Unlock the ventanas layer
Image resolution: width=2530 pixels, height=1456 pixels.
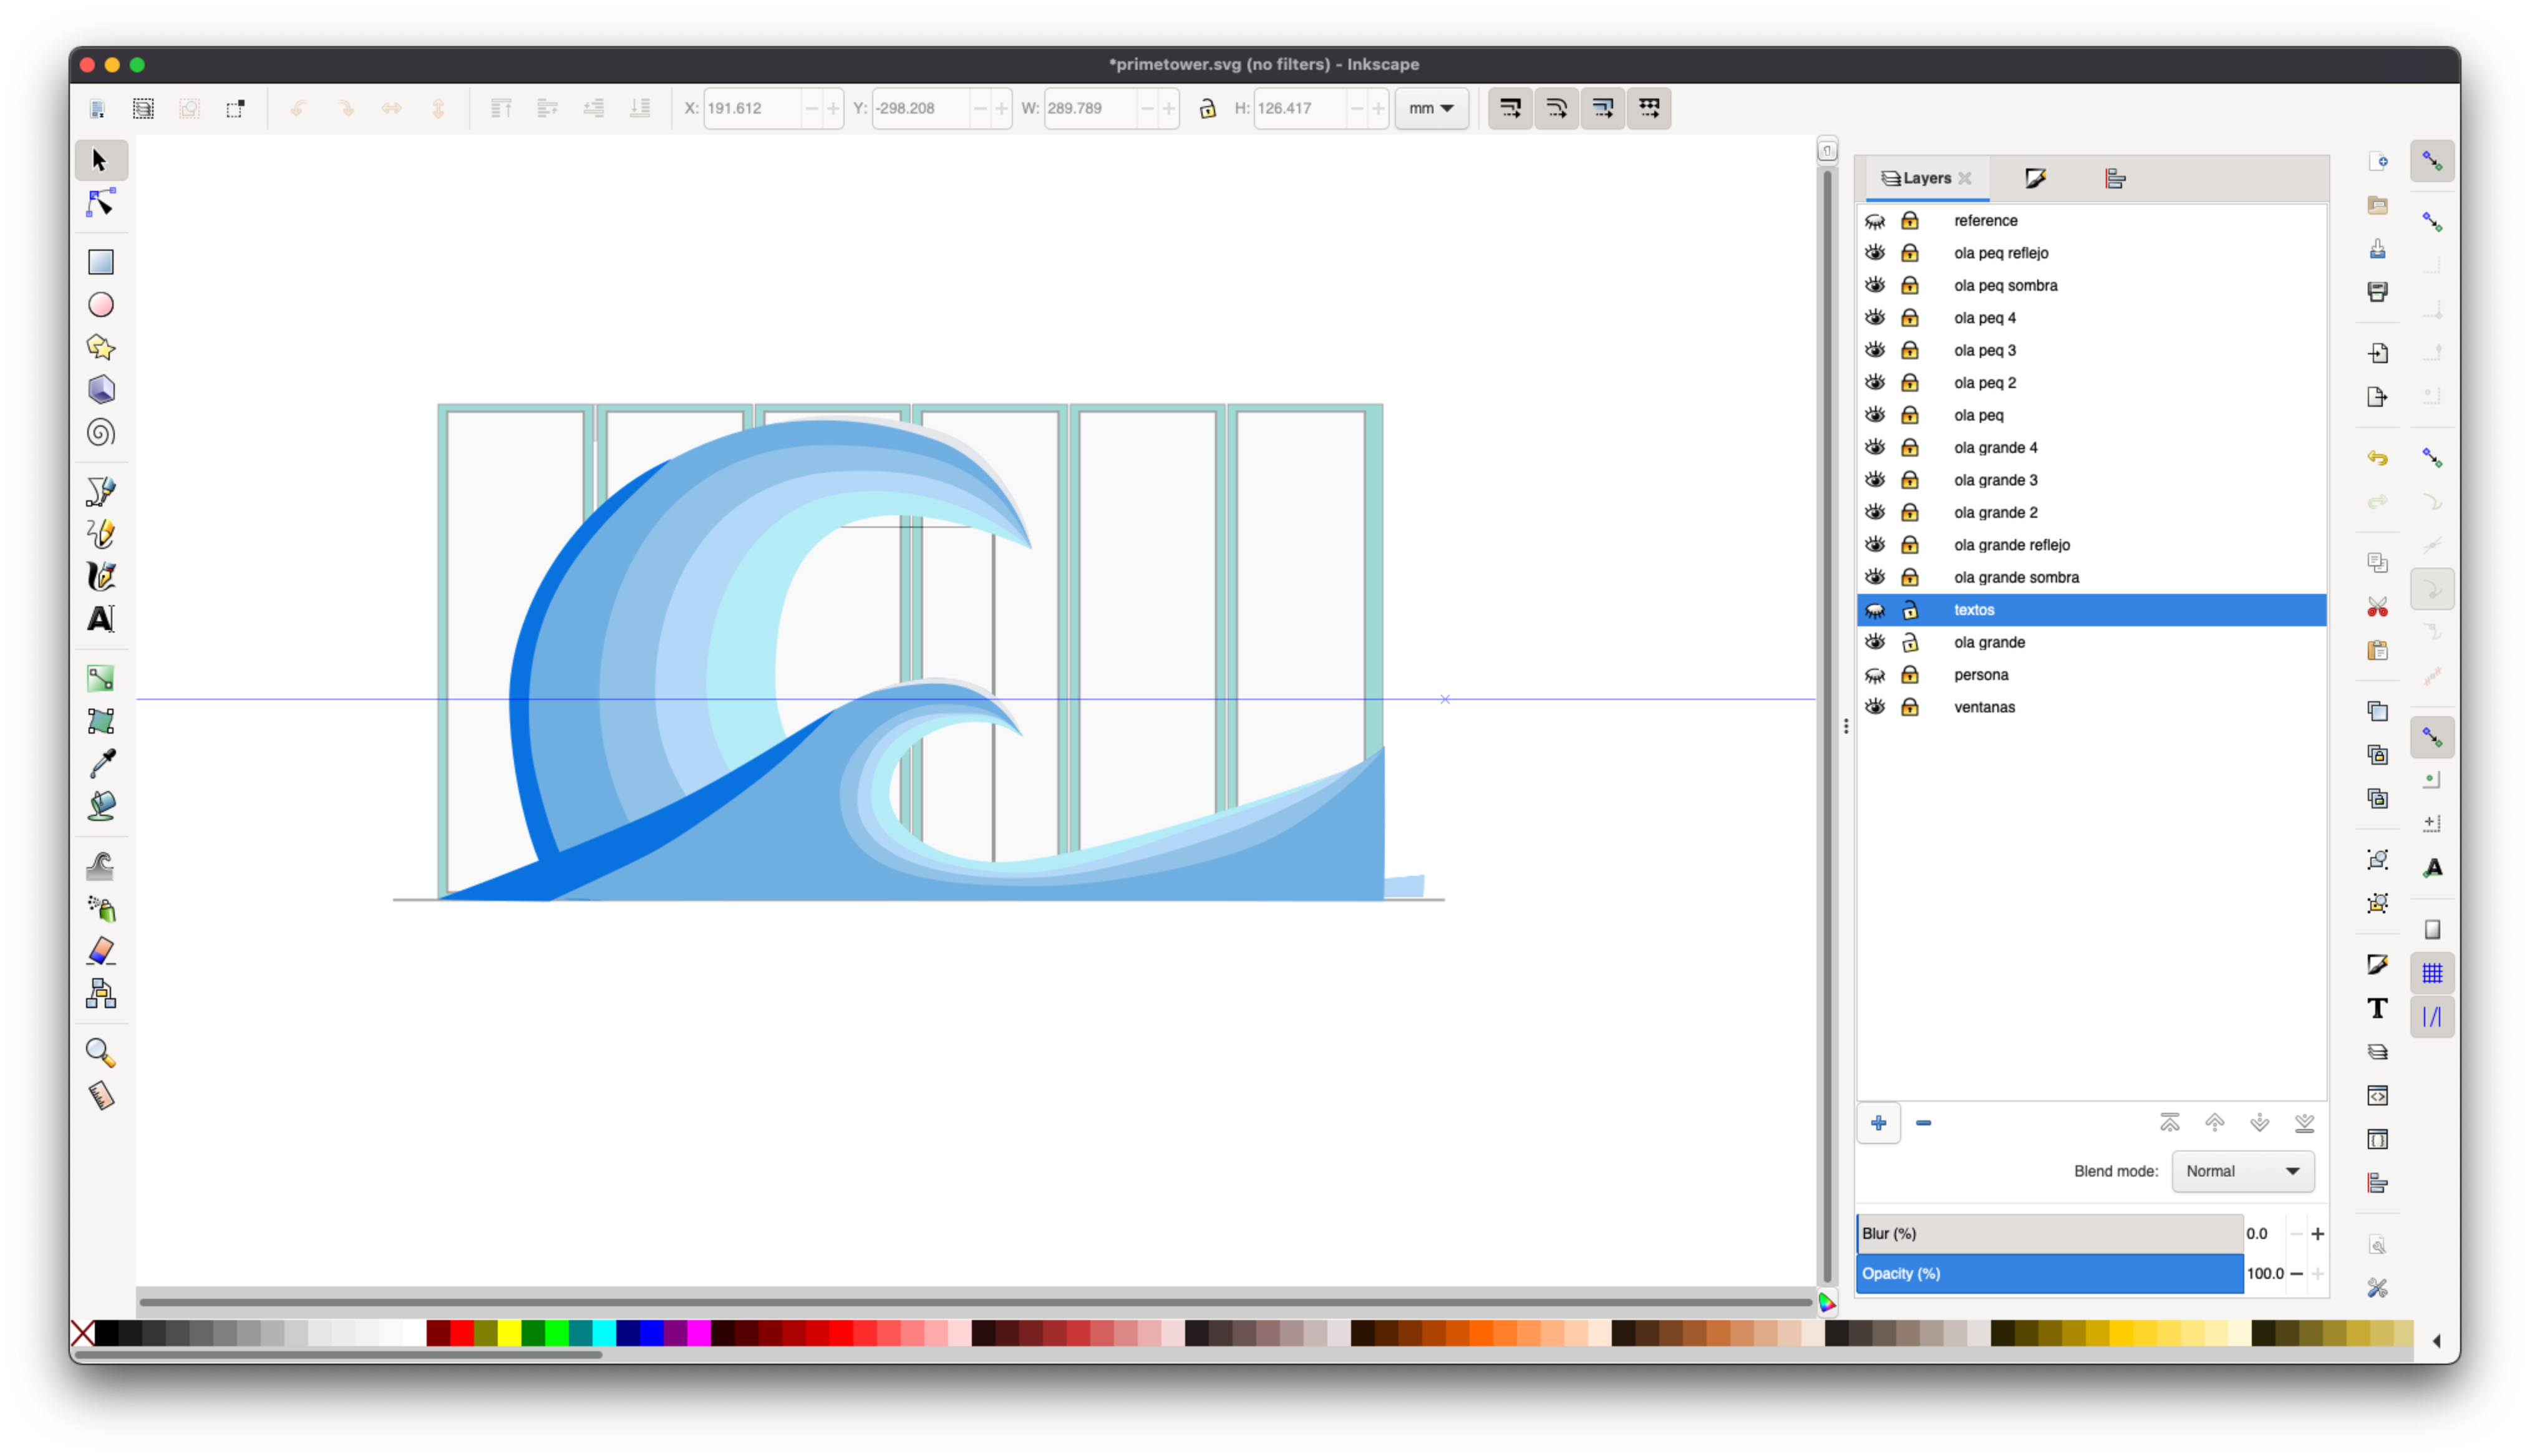click(1909, 707)
